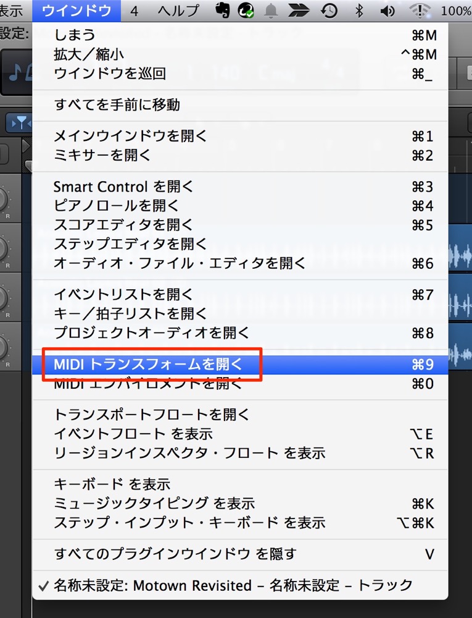Viewport: 472px width, 618px height.
Task: Click the Evernote elephant menu bar icon
Action: point(223,11)
